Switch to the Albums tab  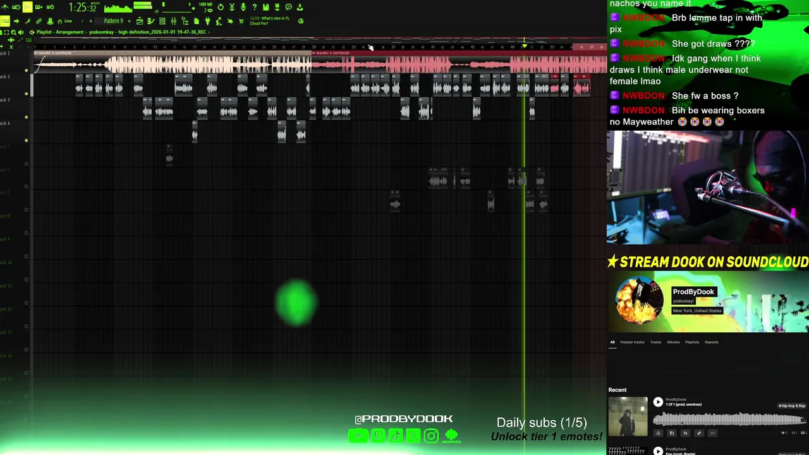[x=673, y=342]
